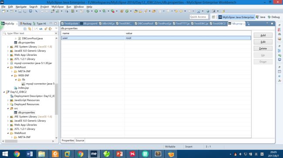The width and height of the screenshot is (283, 158).
Task: Switch to the Java perspective
Action: (261, 17)
